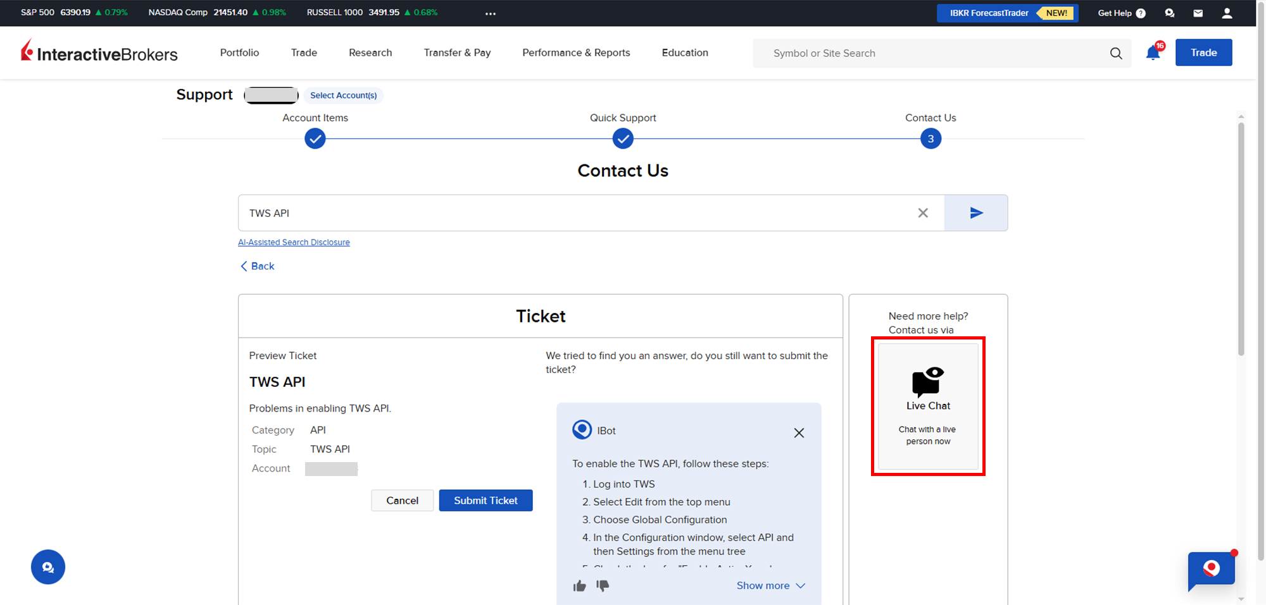The width and height of the screenshot is (1266, 605).
Task: Open the Portfolio menu
Action: (x=239, y=53)
